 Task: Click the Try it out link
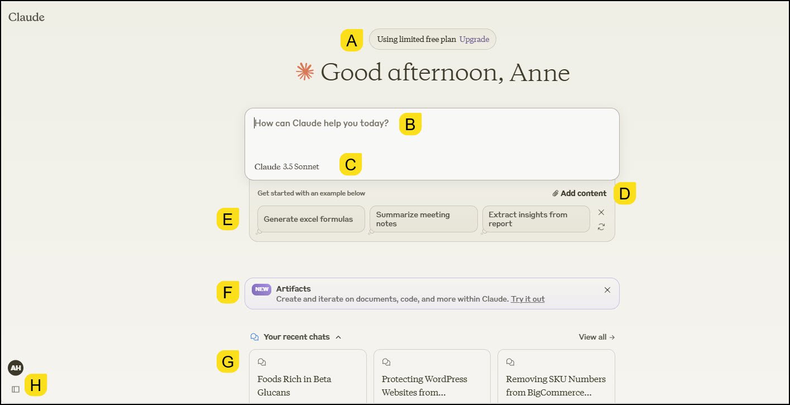click(x=528, y=299)
